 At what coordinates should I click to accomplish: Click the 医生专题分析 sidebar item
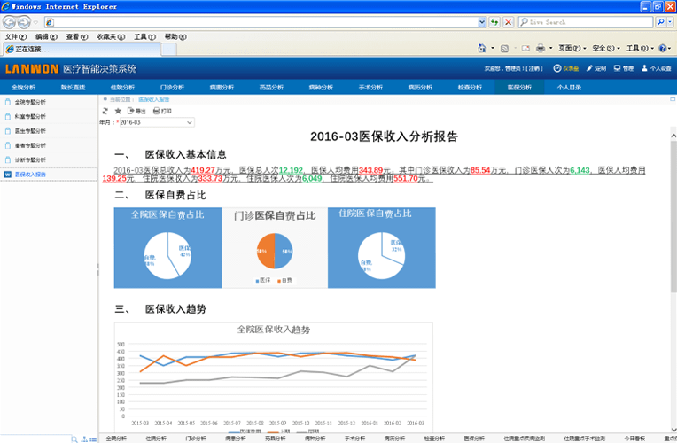click(49, 131)
